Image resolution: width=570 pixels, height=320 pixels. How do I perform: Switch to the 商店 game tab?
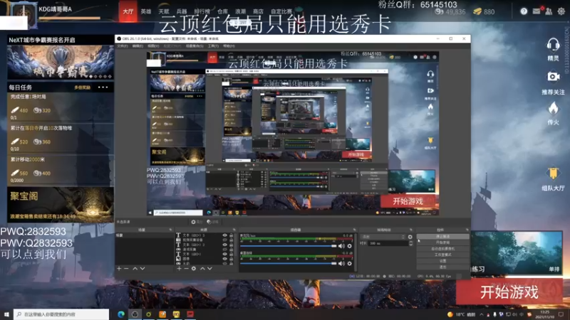[258, 11]
